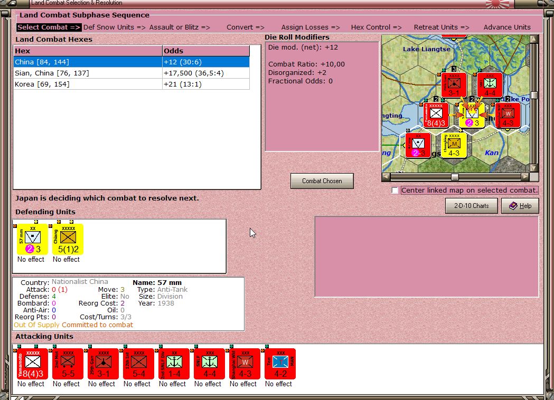Select the Ten MAN 4-2 attacking counter
Viewport: 554px width, 400px height.
tap(280, 364)
